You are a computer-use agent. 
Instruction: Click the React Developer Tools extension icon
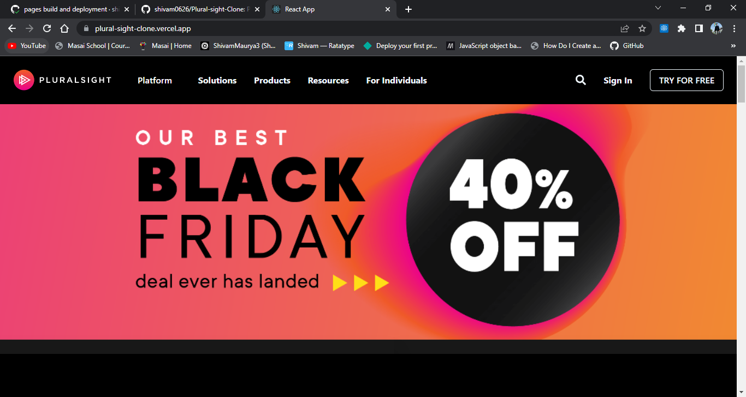click(x=664, y=28)
